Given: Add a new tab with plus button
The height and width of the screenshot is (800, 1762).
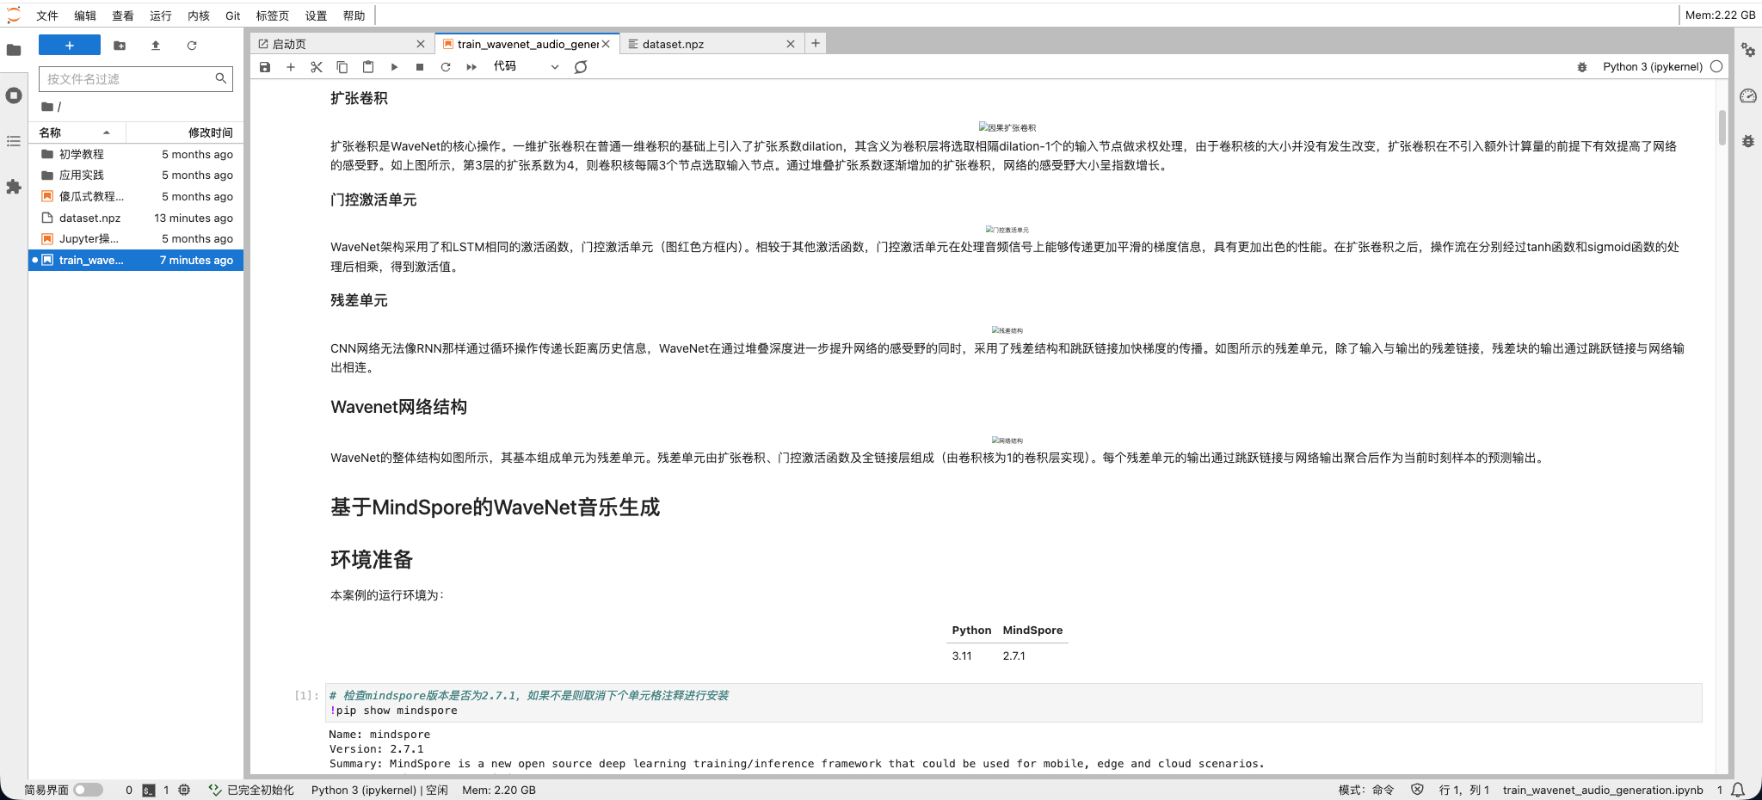Looking at the screenshot, I should (x=816, y=43).
